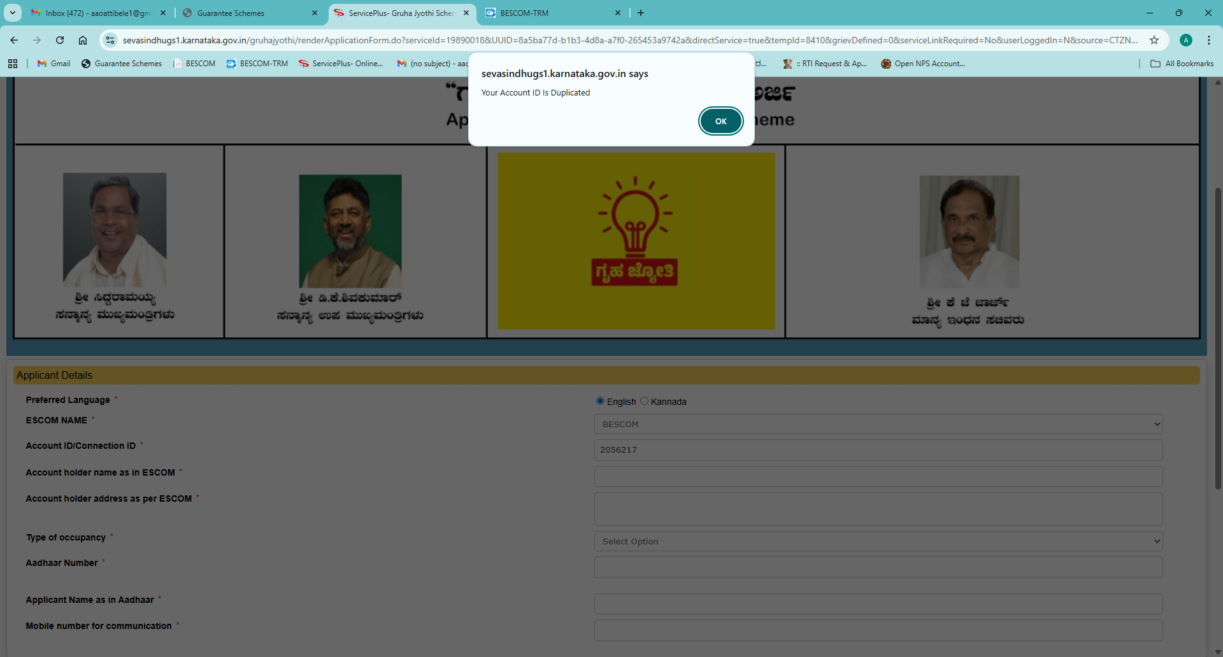Expand the ESCOM NAME dropdown
The height and width of the screenshot is (657, 1223).
(878, 424)
